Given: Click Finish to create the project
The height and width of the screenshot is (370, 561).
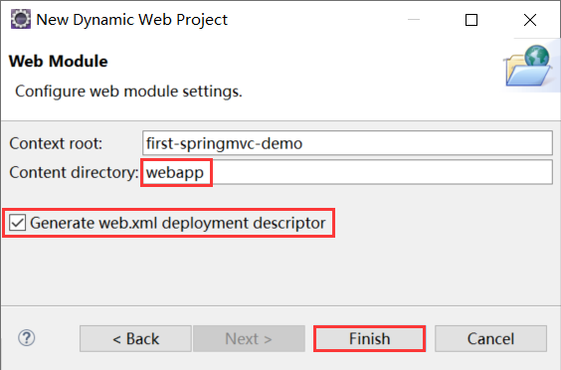Looking at the screenshot, I should [x=370, y=338].
